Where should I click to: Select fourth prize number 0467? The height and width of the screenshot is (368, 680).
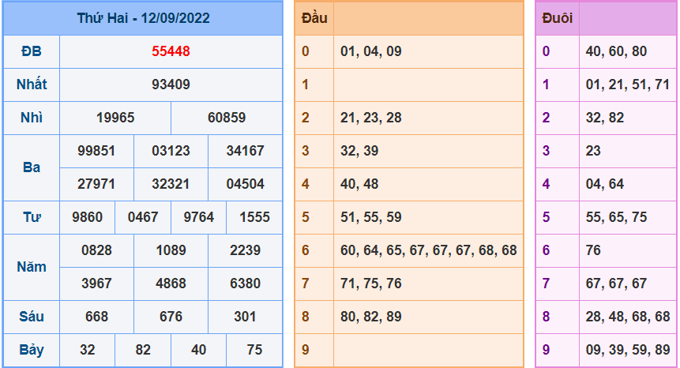pos(143,217)
